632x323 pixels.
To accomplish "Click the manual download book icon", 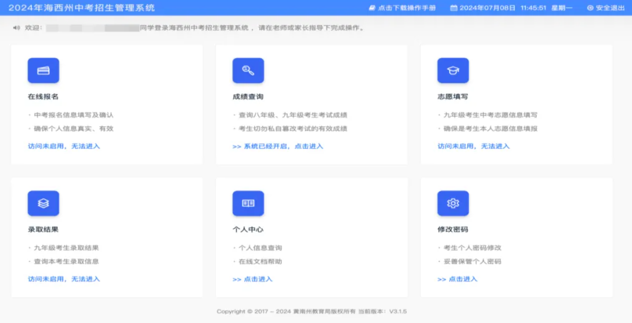I will [372, 8].
